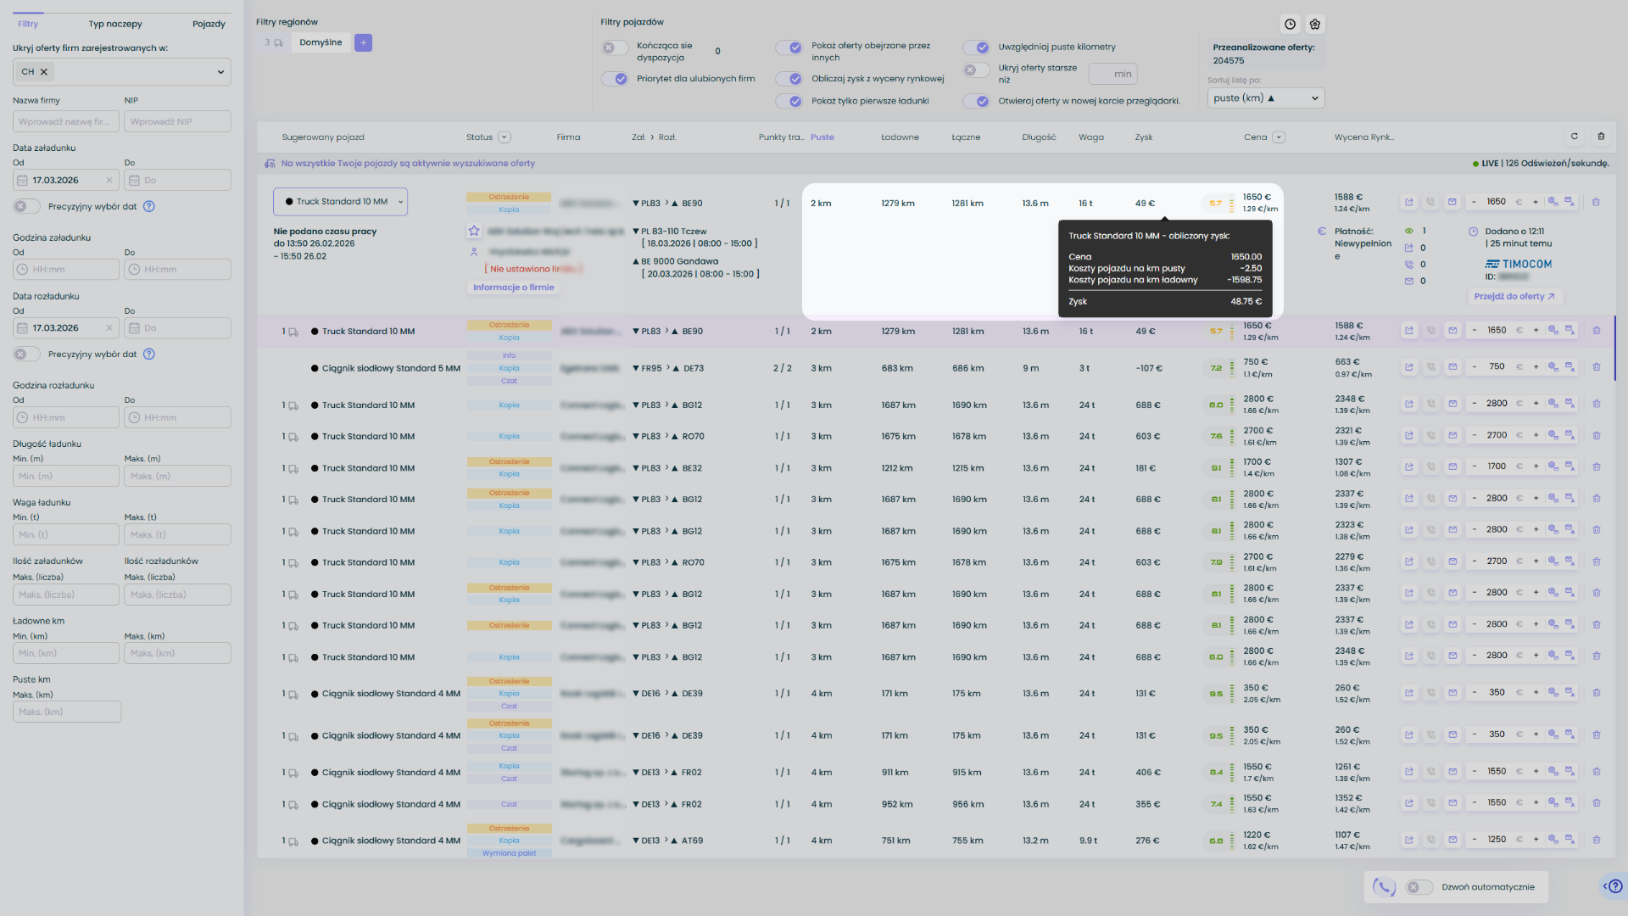Click the phone call icon bottom right

(x=1384, y=887)
